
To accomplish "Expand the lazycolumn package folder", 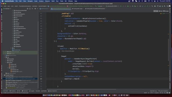I will coord(13,32).
